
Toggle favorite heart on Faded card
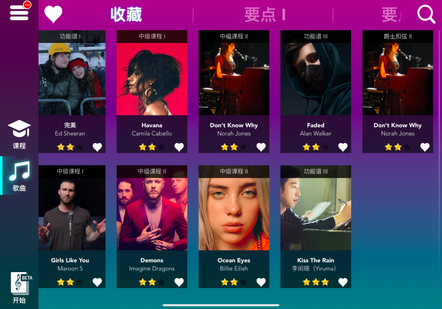pos(343,147)
